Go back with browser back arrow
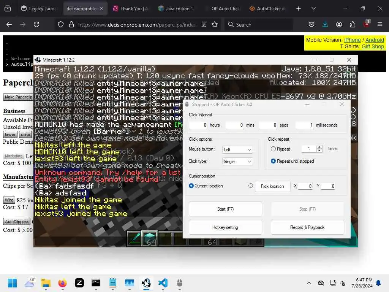This screenshot has width=389, height=292. [x=9, y=24]
